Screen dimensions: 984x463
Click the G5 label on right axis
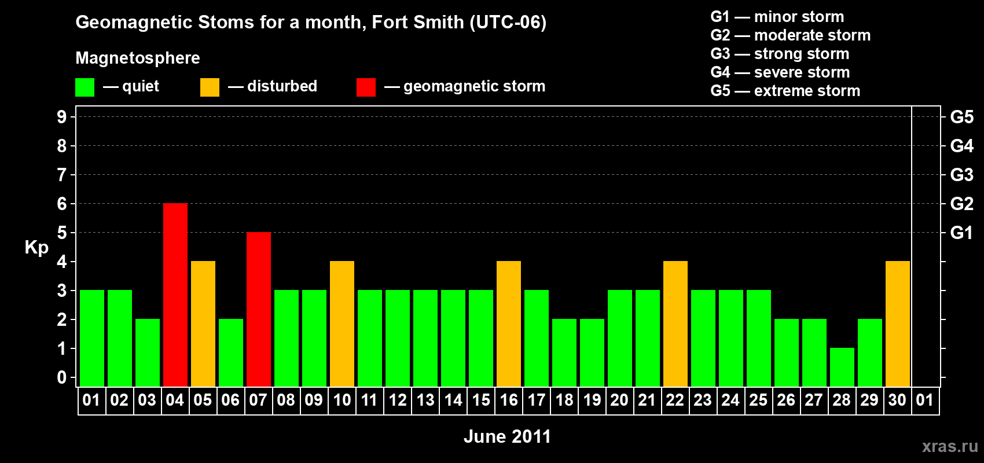[962, 117]
